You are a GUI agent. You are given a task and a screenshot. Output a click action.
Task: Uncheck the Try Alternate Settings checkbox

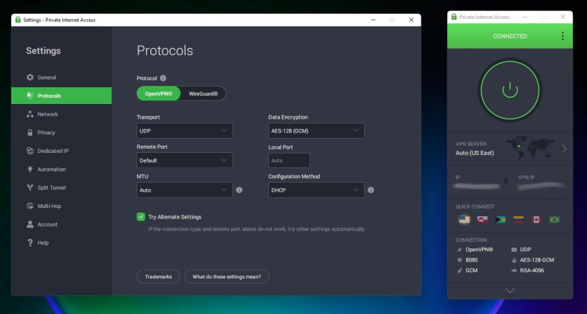[140, 217]
